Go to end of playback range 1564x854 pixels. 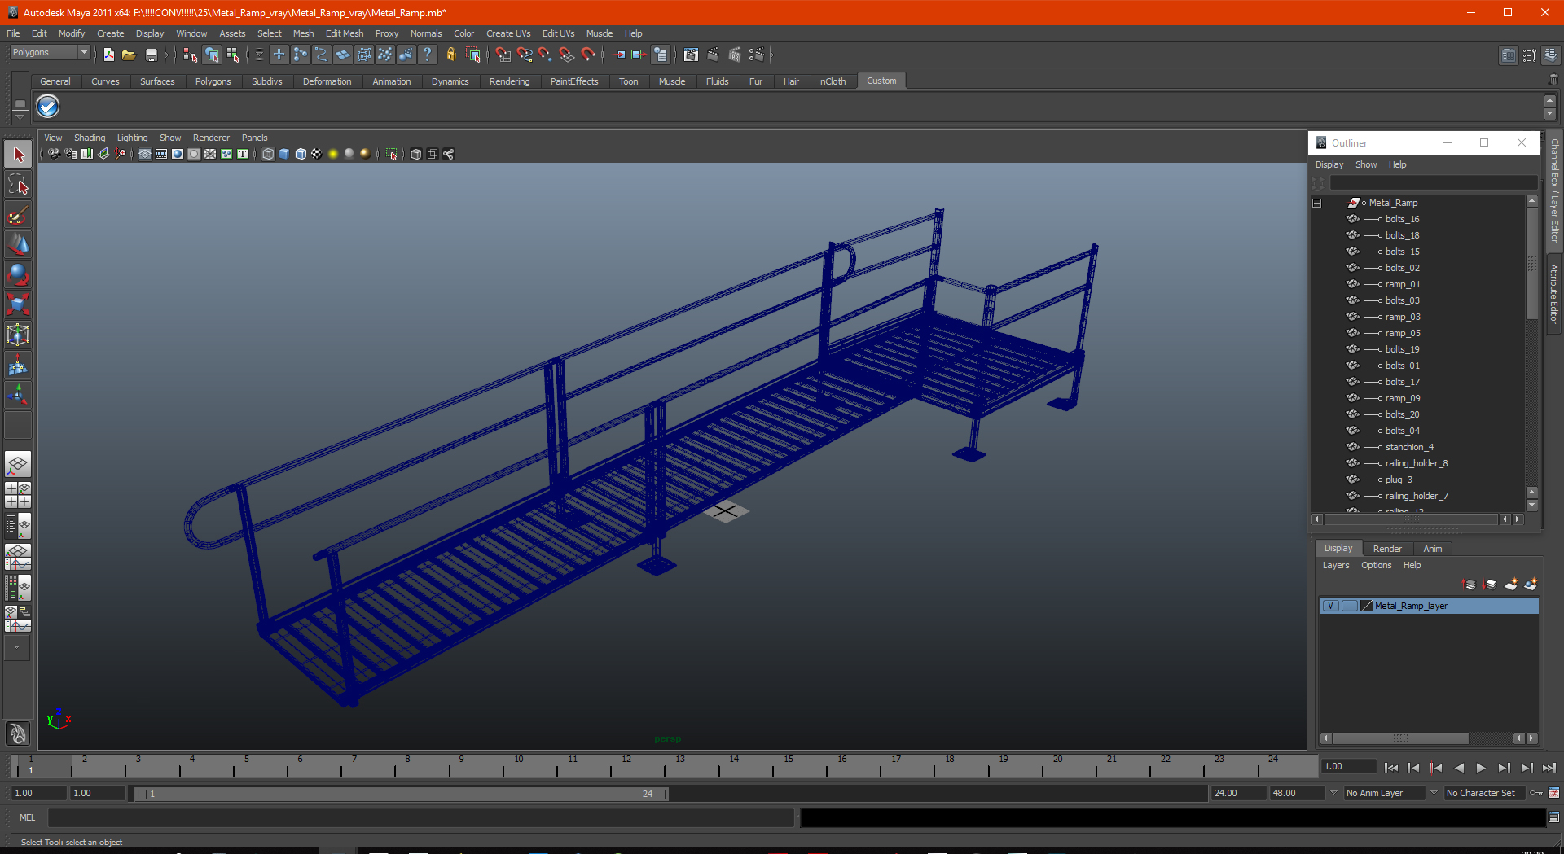point(1549,768)
